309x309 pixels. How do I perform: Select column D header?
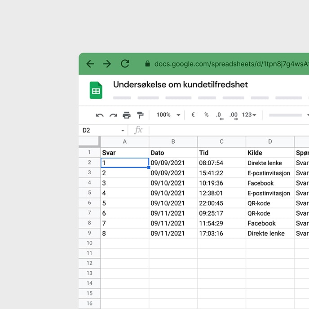pos(270,141)
